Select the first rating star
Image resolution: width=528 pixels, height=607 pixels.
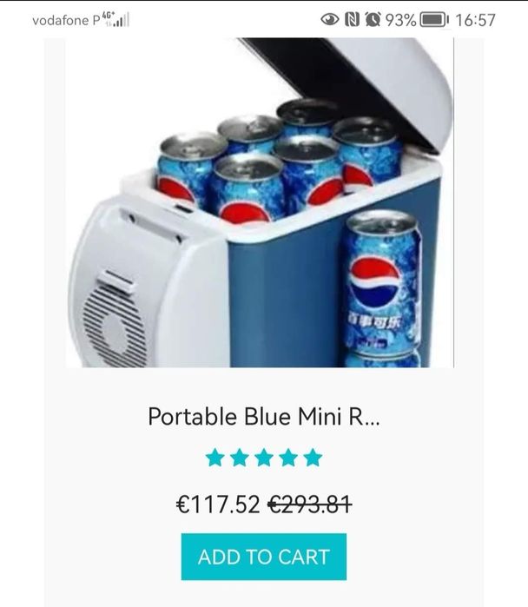(215, 458)
